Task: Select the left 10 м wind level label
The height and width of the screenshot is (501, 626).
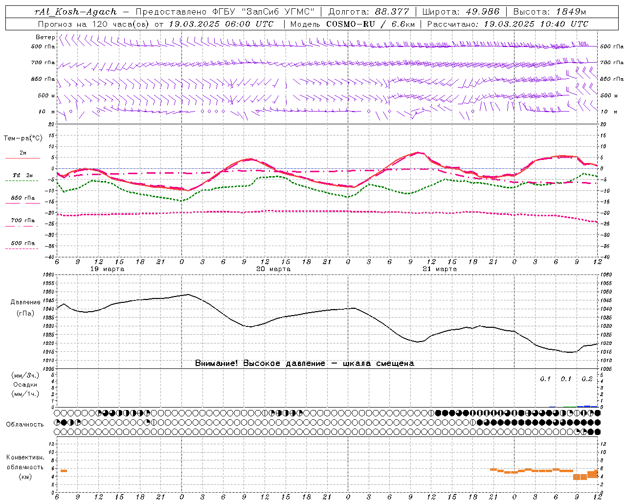Action: (x=47, y=112)
